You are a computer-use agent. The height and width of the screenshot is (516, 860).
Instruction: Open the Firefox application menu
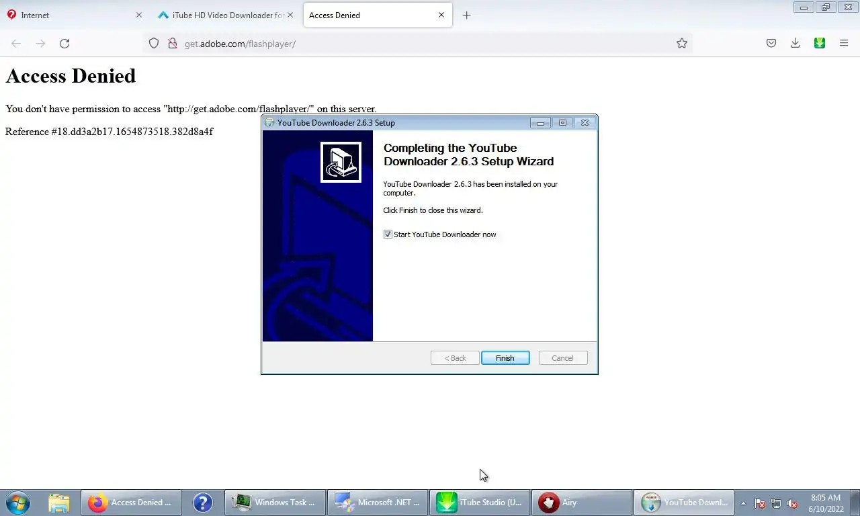844,44
